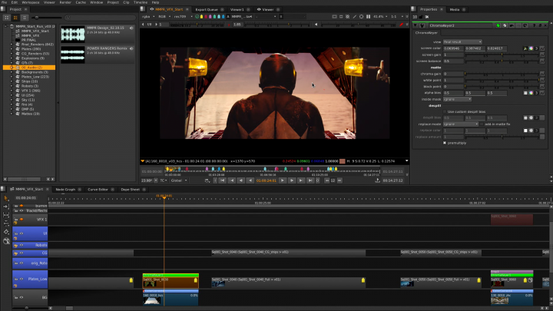This screenshot has width=553, height=311.
Task: Select the timeline move/trim tool
Action: pyautogui.click(x=6, y=207)
